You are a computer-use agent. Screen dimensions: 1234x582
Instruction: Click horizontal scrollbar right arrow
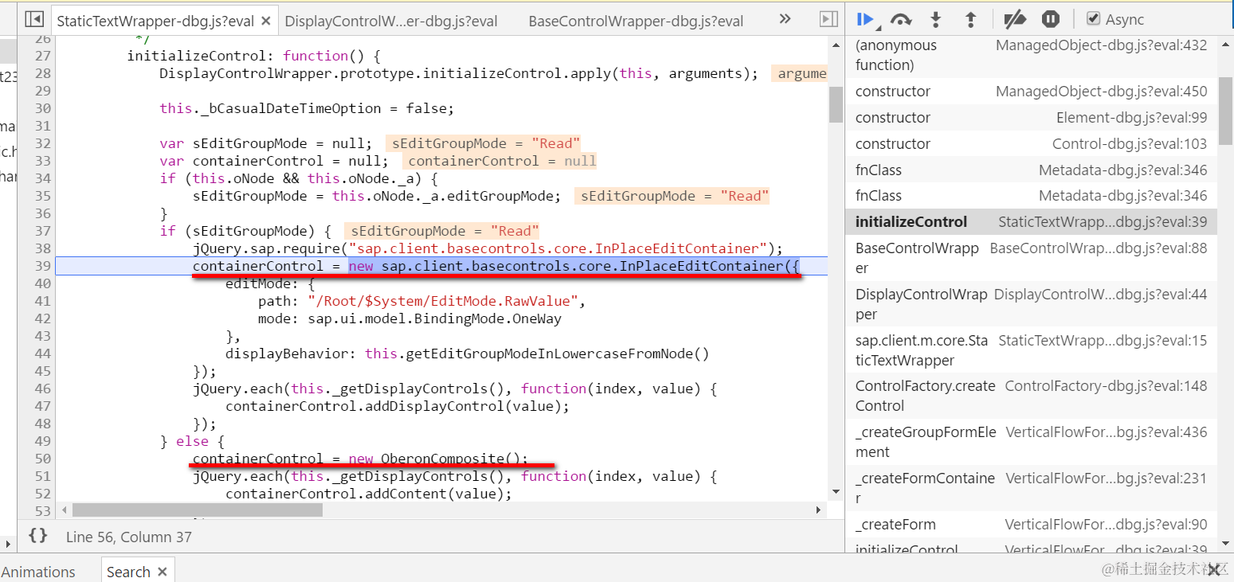(x=819, y=510)
